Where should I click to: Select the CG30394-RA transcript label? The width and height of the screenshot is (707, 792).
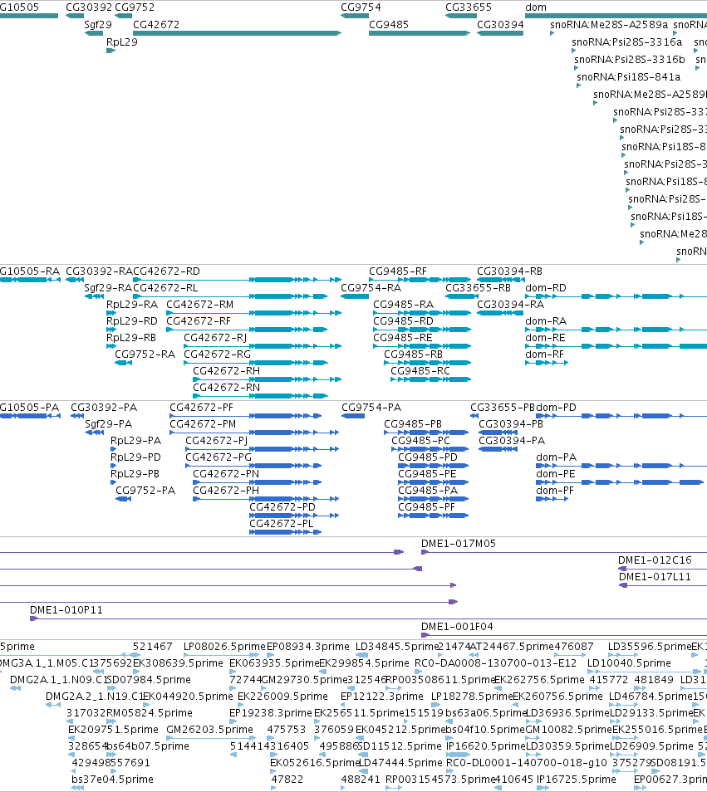point(510,305)
